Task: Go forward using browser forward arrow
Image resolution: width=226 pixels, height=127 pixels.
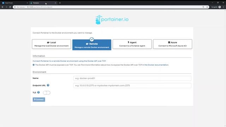Action: [x=6, y=7]
